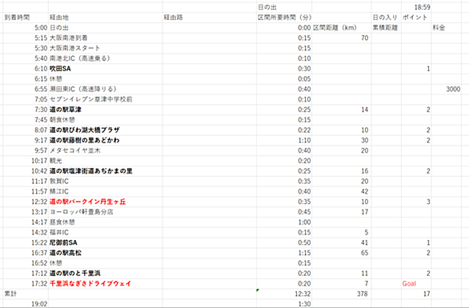Screen dimensions: 469x308
Task: Select the 0:05 rest duration cell
Action: tap(284, 78)
